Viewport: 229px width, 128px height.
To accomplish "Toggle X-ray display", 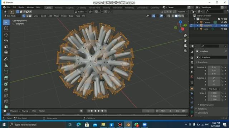I will point(169,16).
